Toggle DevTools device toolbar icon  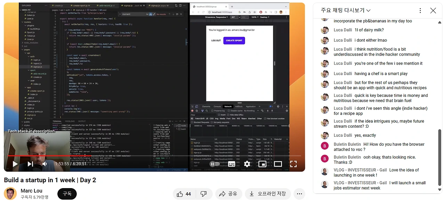pos(196,107)
